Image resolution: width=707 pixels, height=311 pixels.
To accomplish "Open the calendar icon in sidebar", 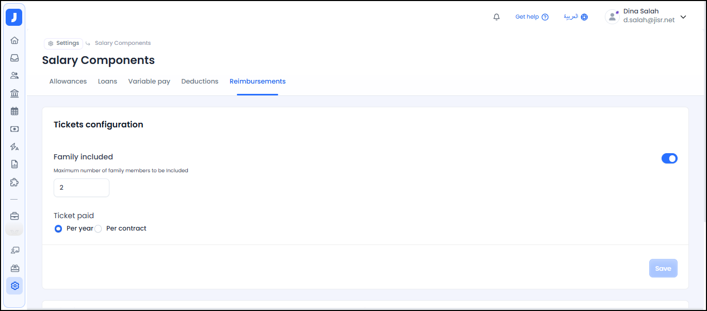I will point(14,111).
